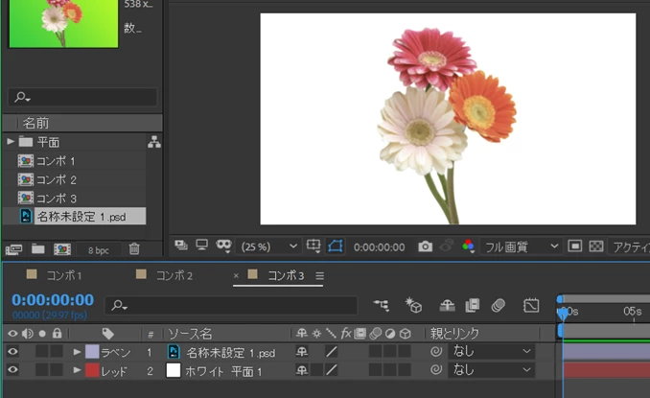Click the flower thumbnail preview in project panel
The height and width of the screenshot is (398, 650).
(64, 24)
